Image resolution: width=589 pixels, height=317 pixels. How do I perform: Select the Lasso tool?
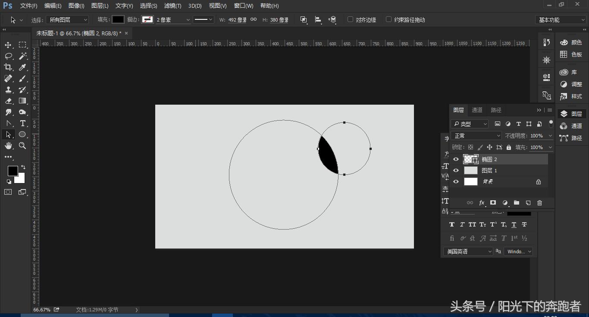[8, 56]
